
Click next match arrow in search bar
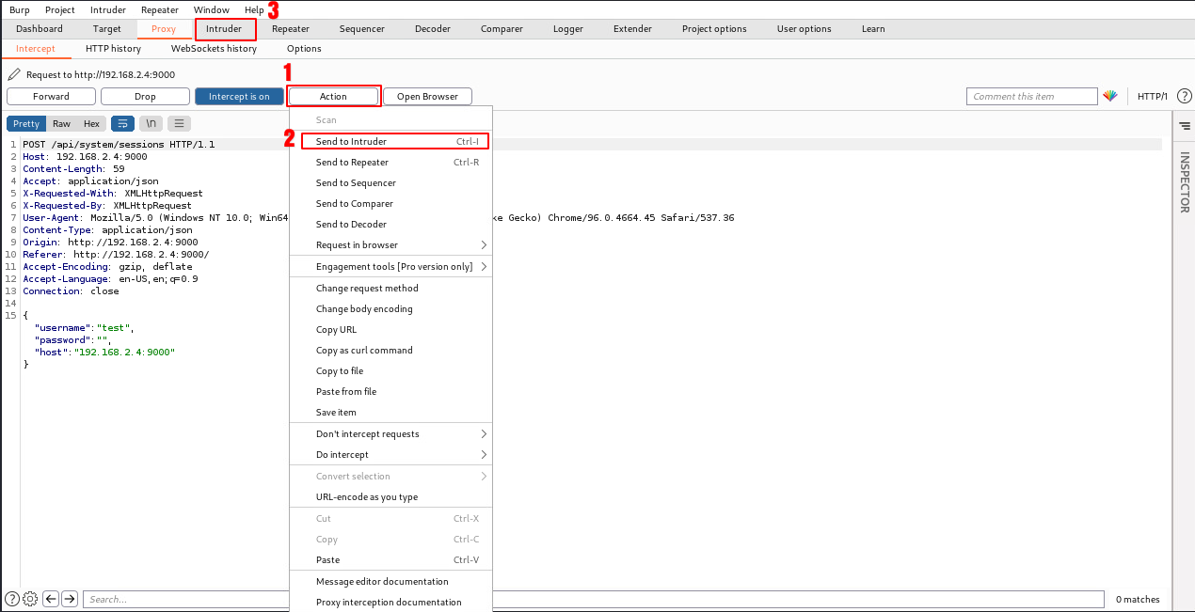click(69, 599)
